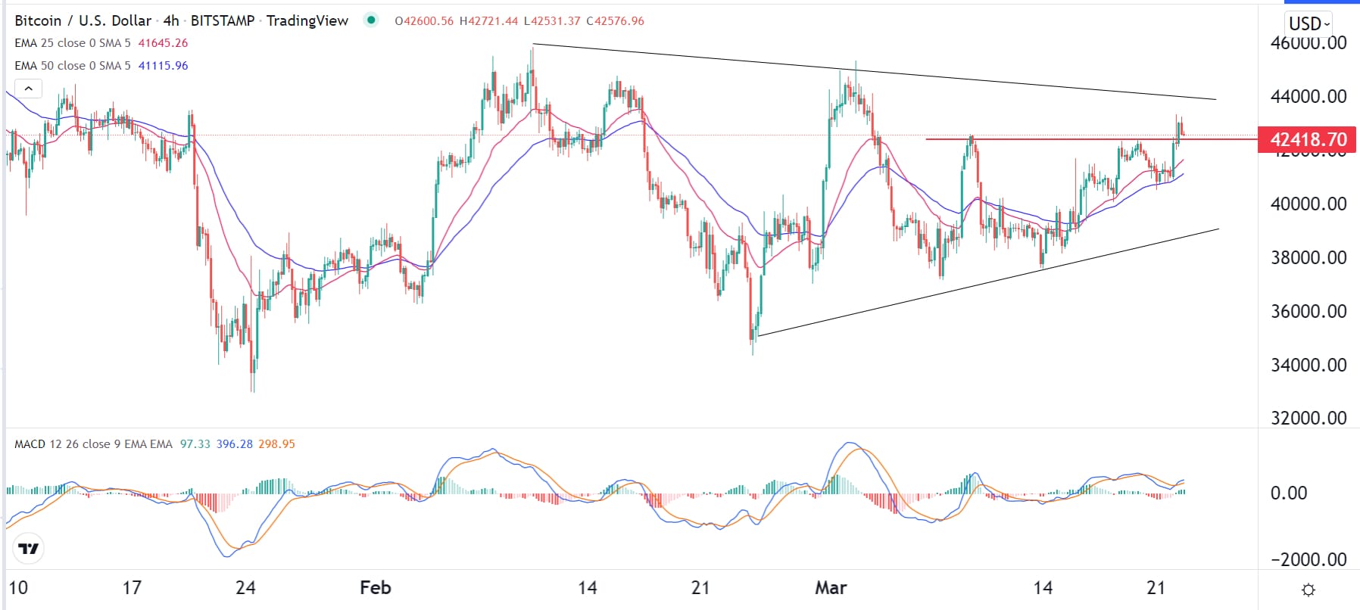The height and width of the screenshot is (610, 1360).
Task: Click the 10 date label on the time axis
Action: click(x=18, y=588)
